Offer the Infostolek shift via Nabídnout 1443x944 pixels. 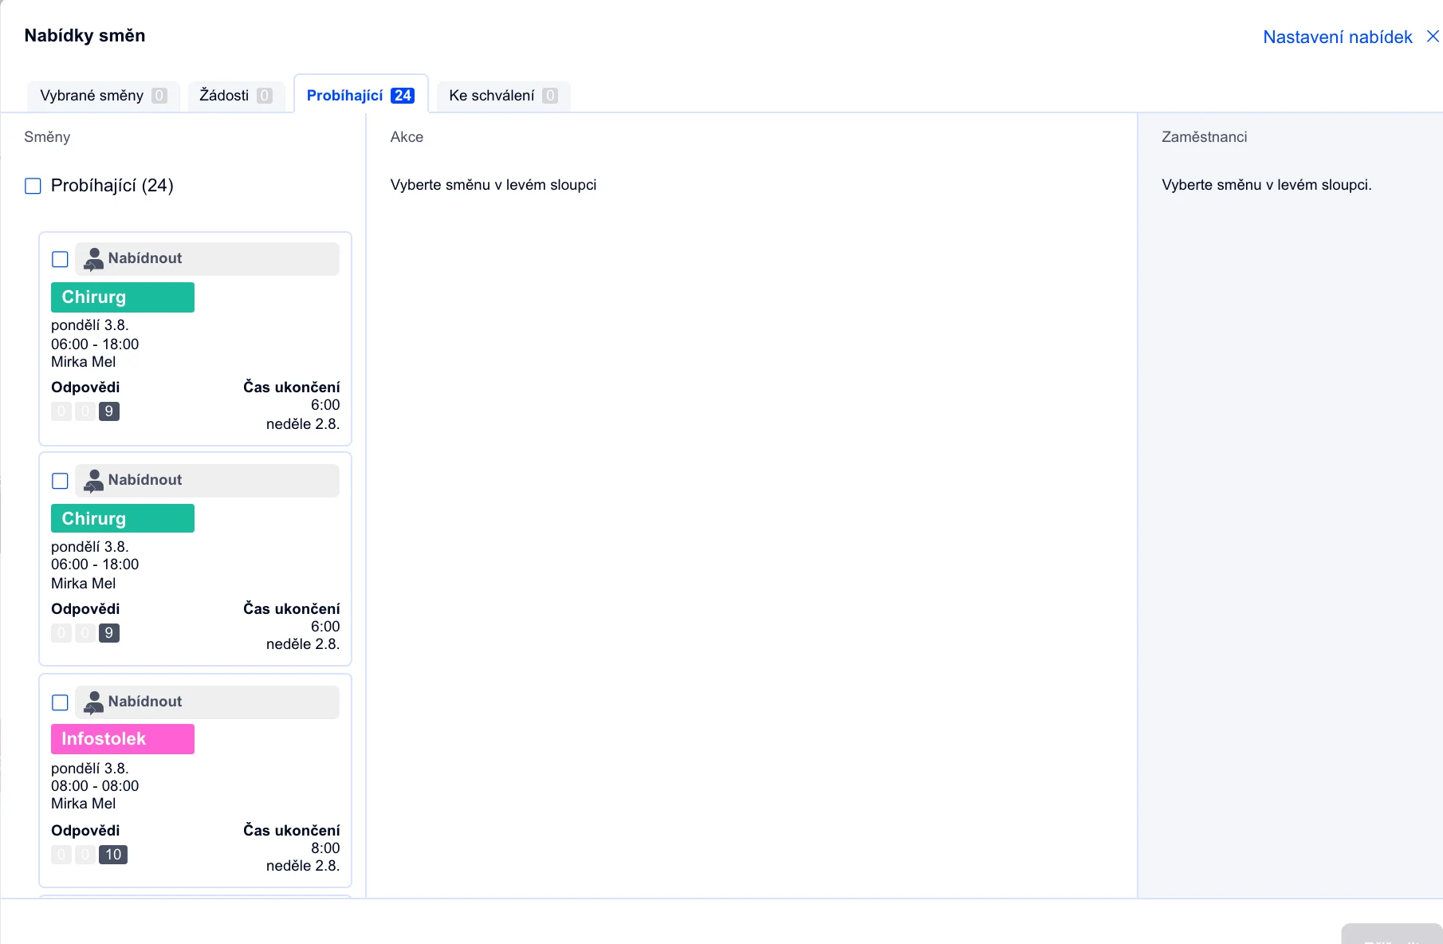(x=207, y=702)
